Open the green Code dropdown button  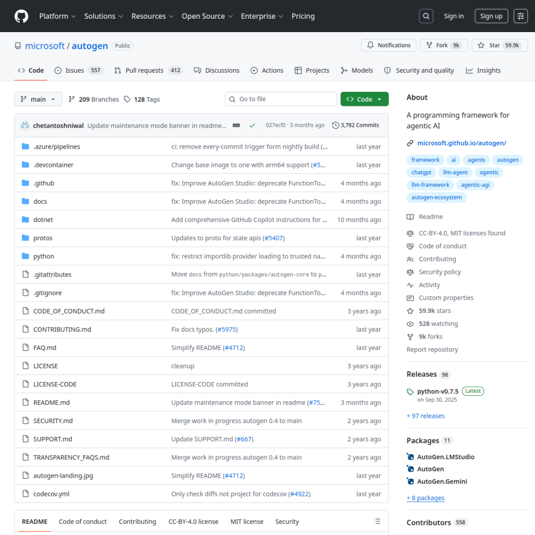pos(364,99)
